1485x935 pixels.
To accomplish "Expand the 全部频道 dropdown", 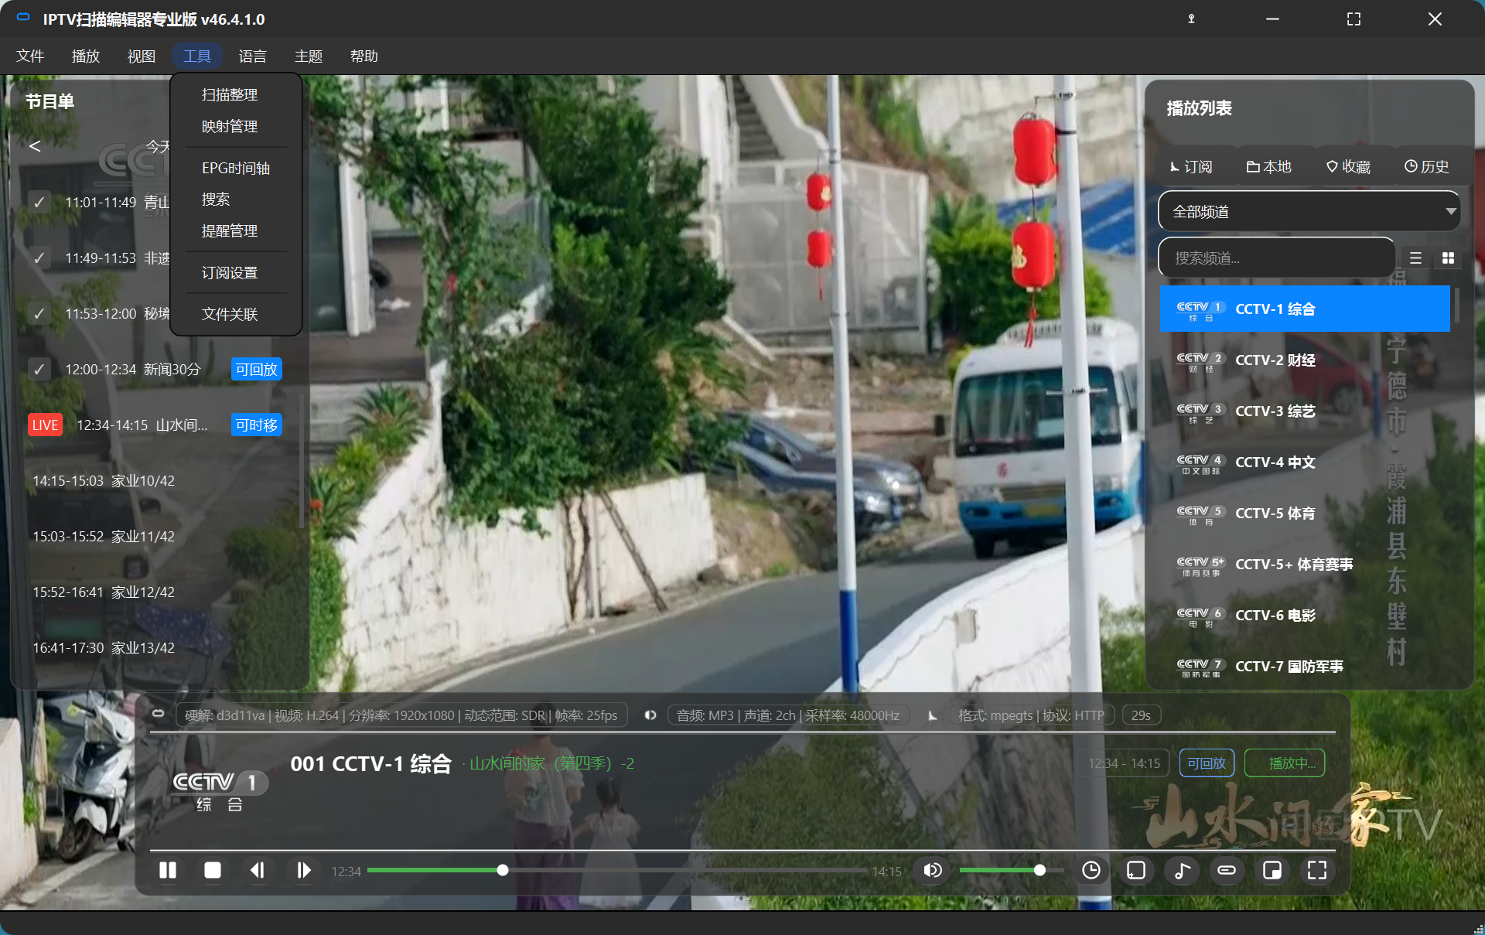I will tap(1309, 212).
